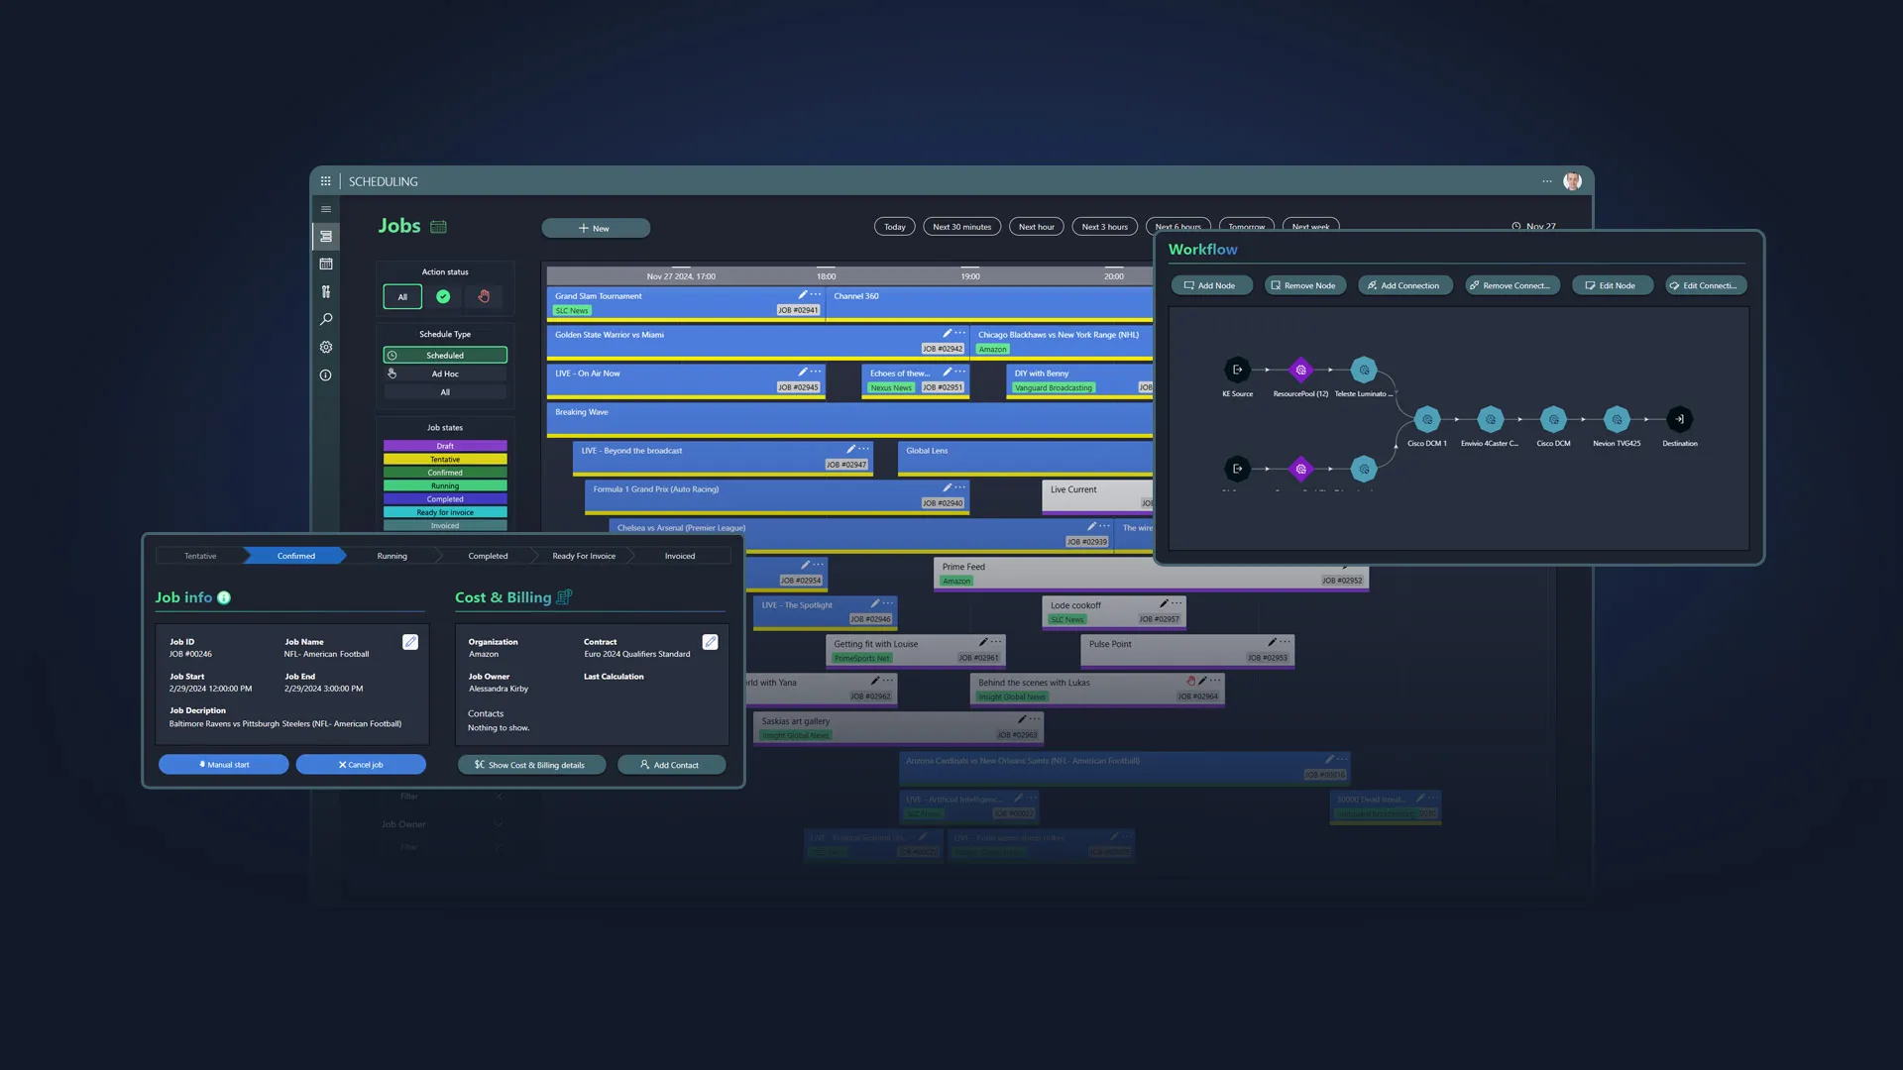Viewport: 1903px width, 1070px height.
Task: Click the Next hour button
Action: pyautogui.click(x=1037, y=227)
